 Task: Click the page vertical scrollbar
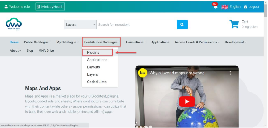tap(266, 64)
